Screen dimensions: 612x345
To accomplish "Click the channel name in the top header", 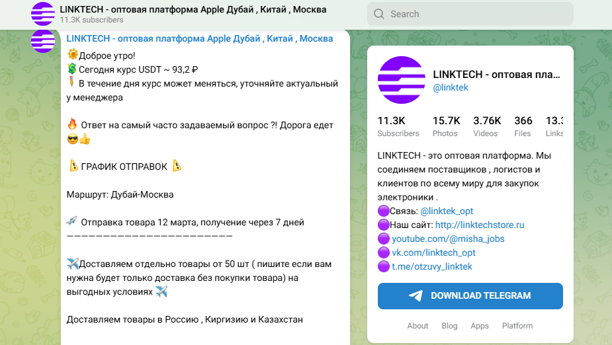I will click(x=193, y=9).
